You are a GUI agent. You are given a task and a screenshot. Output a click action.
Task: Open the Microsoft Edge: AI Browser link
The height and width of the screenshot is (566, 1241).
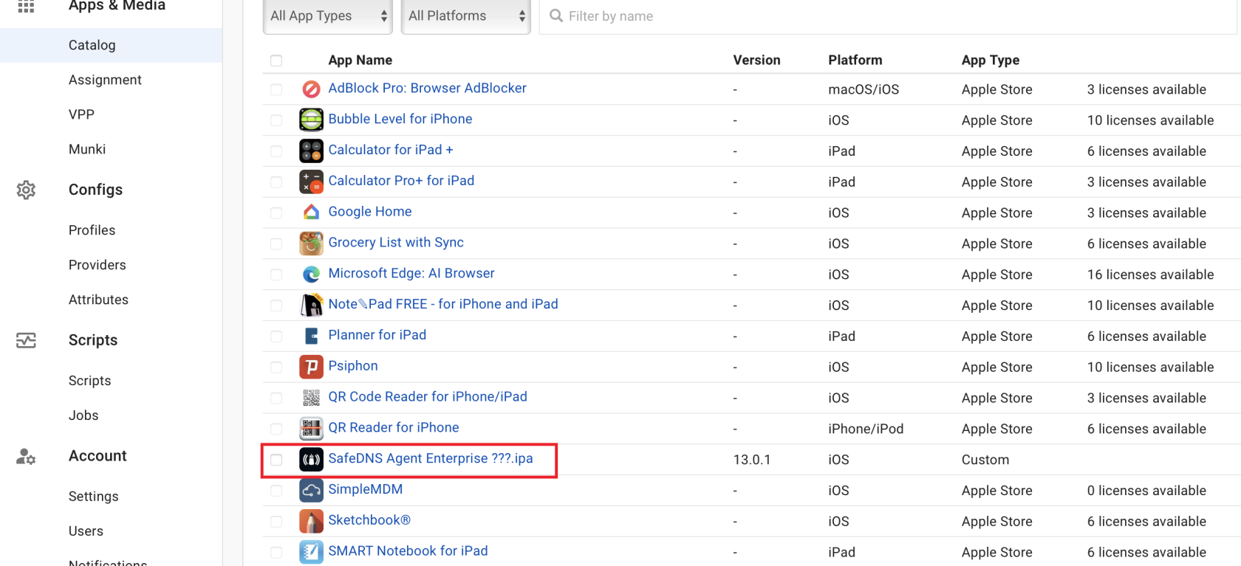tap(411, 274)
